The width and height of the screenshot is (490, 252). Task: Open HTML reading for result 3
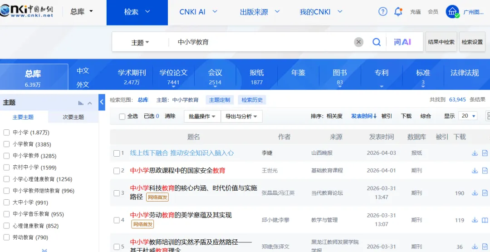(x=485, y=193)
